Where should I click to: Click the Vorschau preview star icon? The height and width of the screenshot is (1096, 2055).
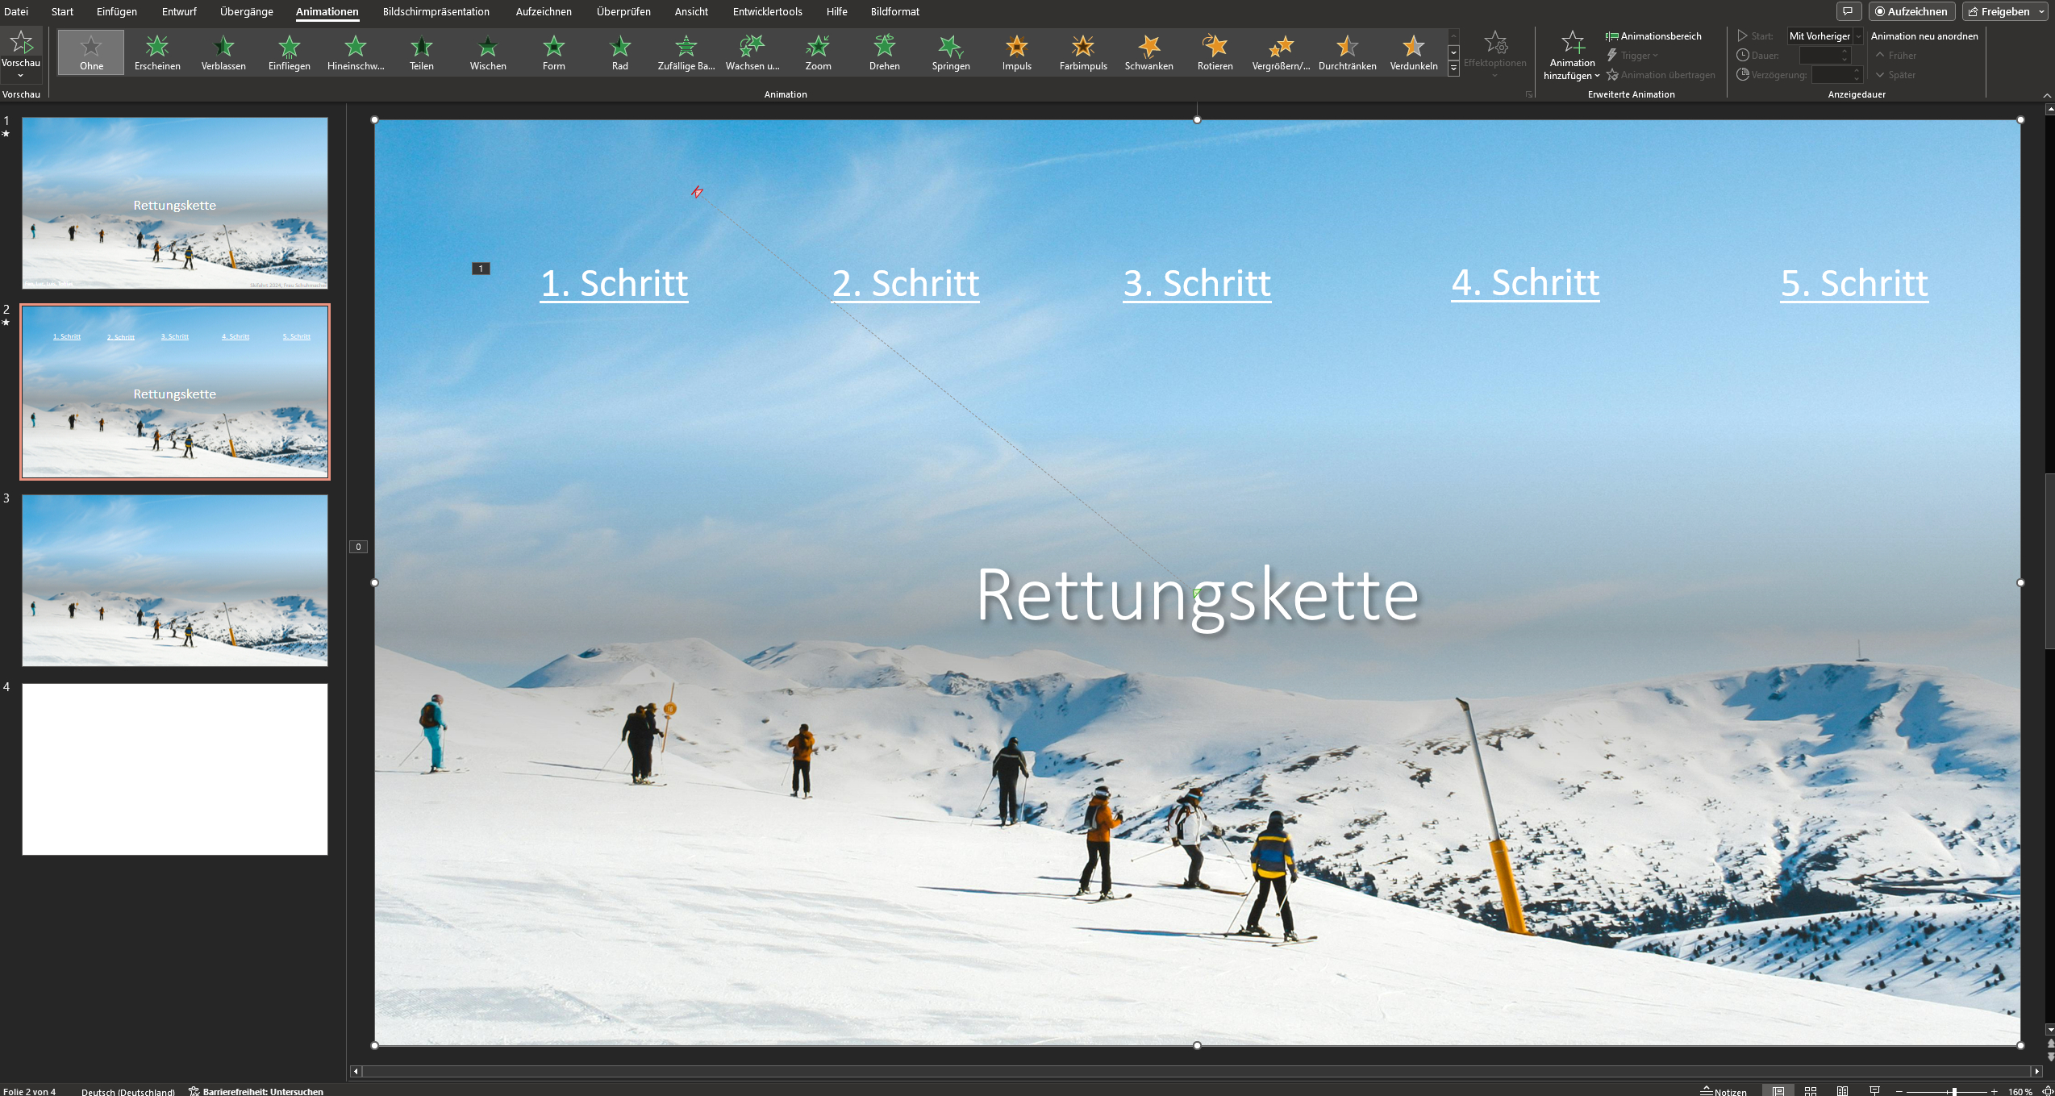click(x=21, y=43)
